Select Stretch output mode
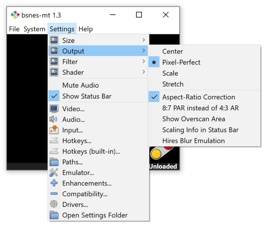 point(204,84)
